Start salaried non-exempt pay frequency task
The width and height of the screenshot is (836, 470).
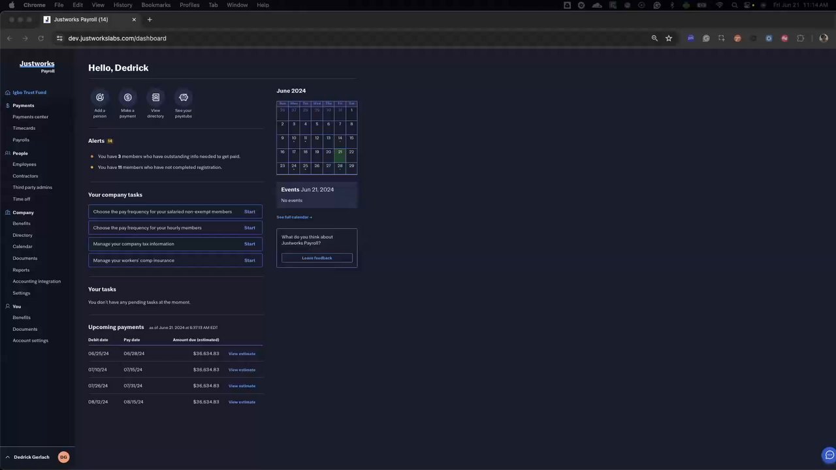(x=249, y=211)
